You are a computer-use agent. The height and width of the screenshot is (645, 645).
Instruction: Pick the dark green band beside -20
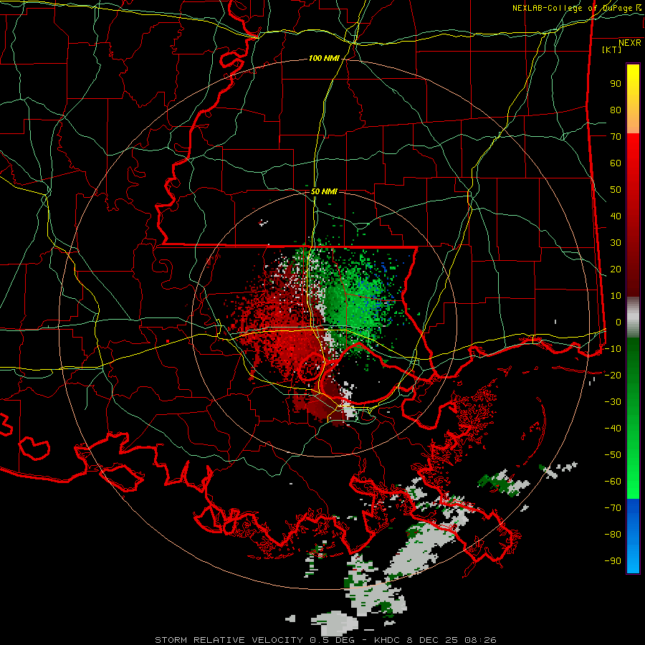click(633, 375)
